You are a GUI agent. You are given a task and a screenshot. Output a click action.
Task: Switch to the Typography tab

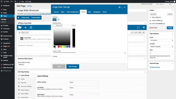click(97, 12)
